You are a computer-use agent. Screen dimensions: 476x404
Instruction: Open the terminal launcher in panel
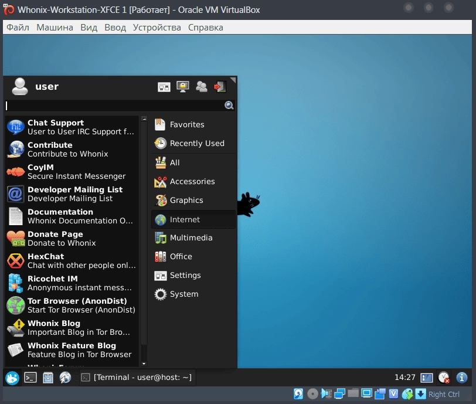(30, 378)
